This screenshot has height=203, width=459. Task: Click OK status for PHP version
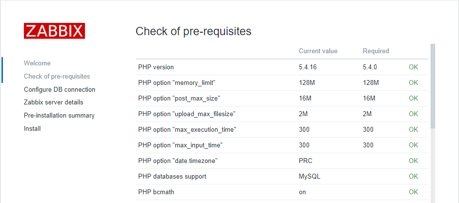(x=413, y=67)
